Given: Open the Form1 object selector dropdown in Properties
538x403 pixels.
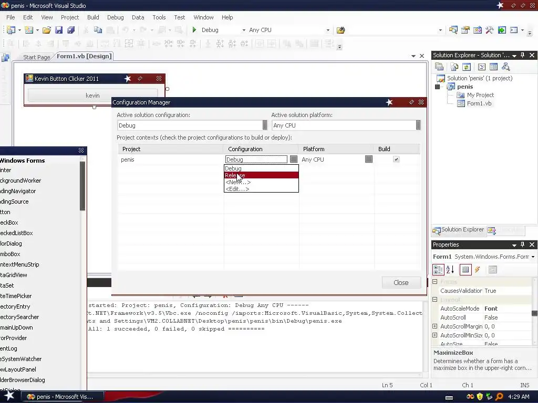Looking at the screenshot, I should click(x=533, y=257).
